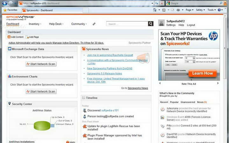
Task: Click the chain link icon in navigation
Action: pyautogui.click(x=94, y=24)
